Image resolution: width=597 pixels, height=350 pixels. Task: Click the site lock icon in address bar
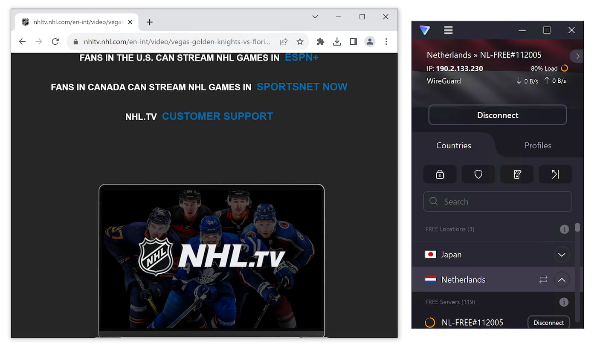click(x=76, y=42)
